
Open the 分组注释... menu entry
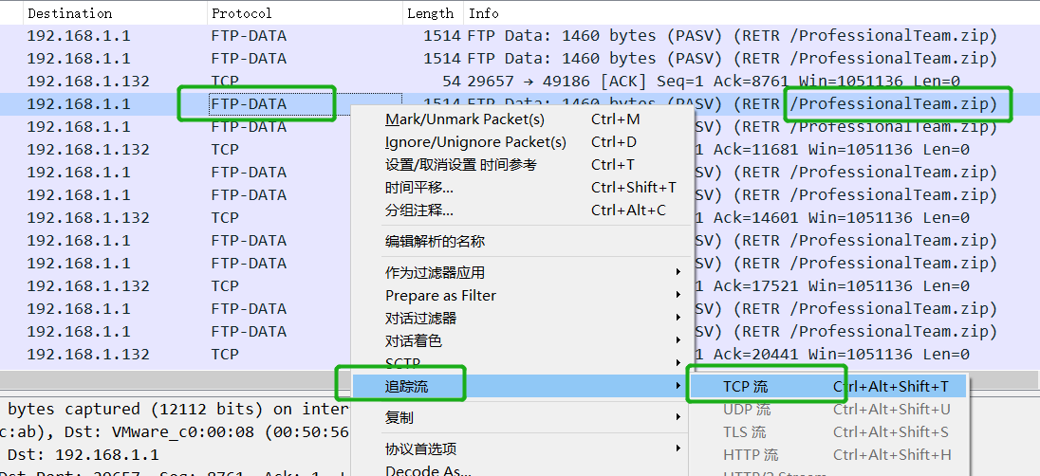point(522,211)
